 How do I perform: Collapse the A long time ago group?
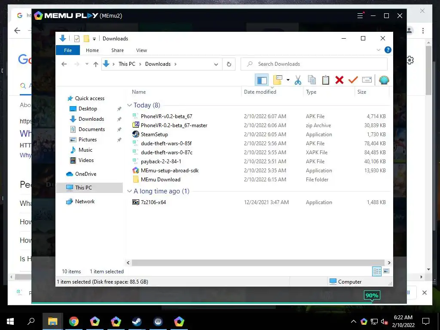(x=129, y=191)
